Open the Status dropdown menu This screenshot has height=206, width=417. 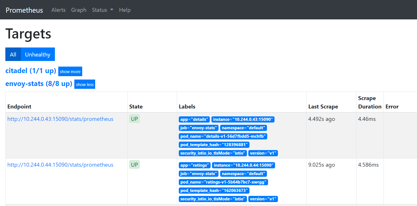(x=102, y=10)
